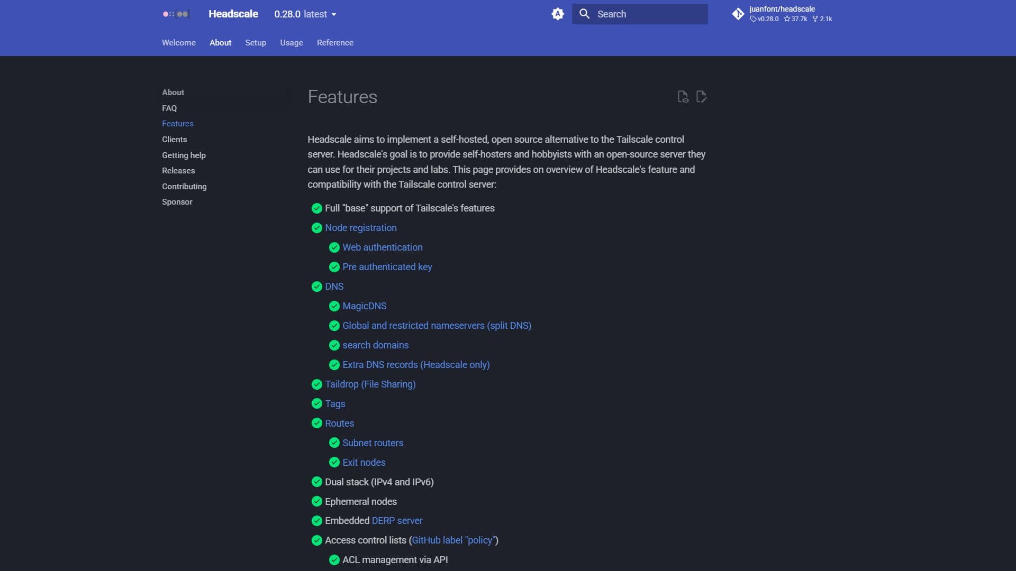The image size is (1016, 571).
Task: Click the star count 37.7k
Action: tap(796, 19)
